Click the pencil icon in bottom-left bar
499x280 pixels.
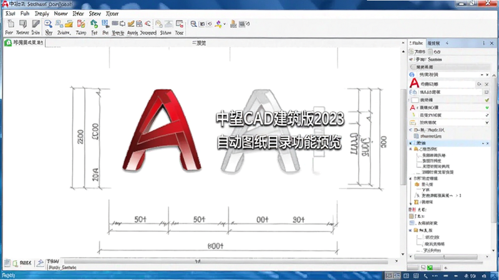point(40,263)
